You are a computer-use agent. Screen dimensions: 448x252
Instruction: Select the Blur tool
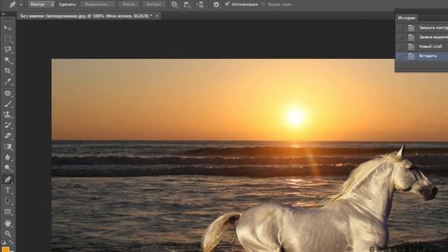point(8,157)
